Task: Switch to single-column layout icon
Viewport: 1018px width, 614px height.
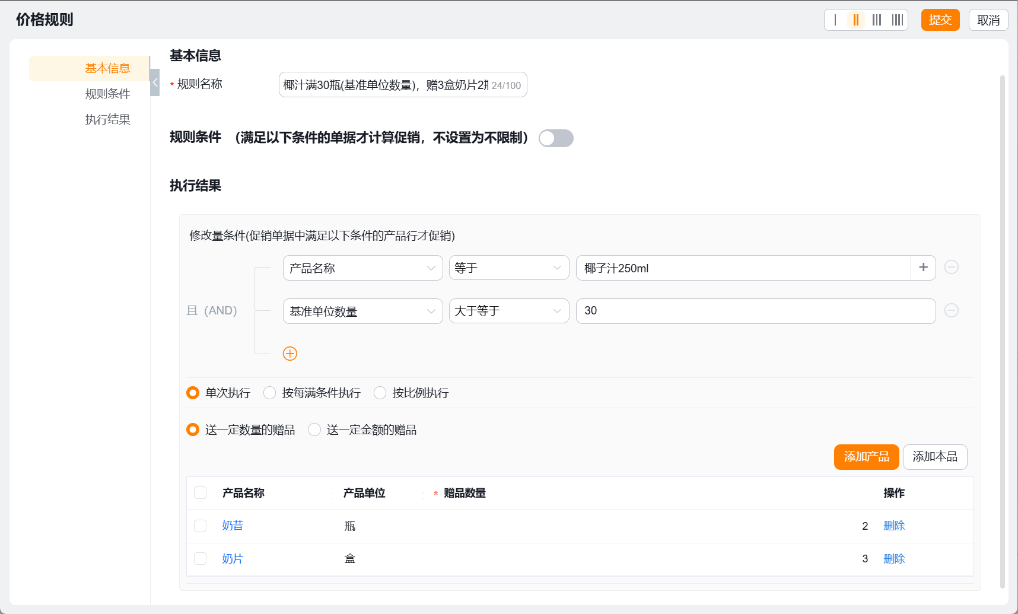Action: [x=835, y=20]
